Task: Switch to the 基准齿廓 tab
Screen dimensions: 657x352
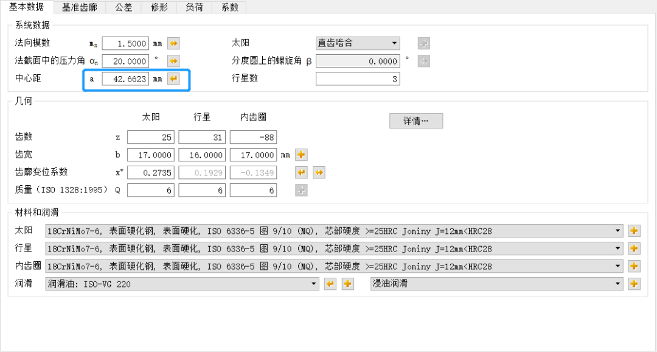Action: pyautogui.click(x=80, y=8)
